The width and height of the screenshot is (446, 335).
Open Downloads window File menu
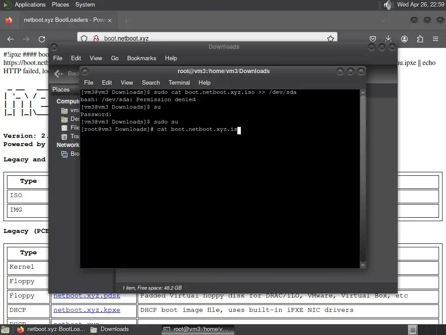(58, 58)
